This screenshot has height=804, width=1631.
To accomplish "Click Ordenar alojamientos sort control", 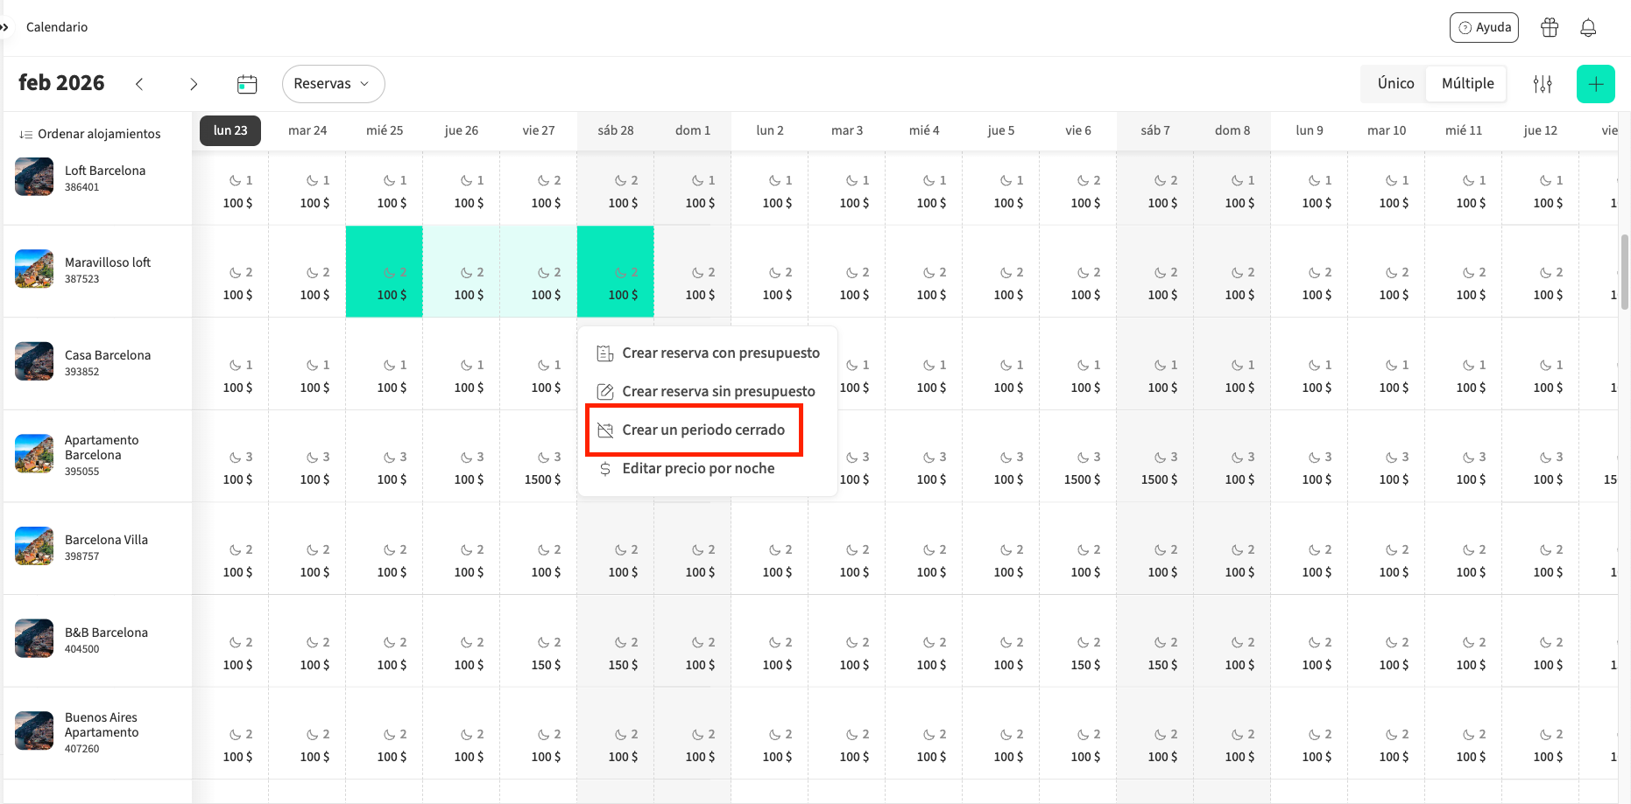I will [x=90, y=134].
